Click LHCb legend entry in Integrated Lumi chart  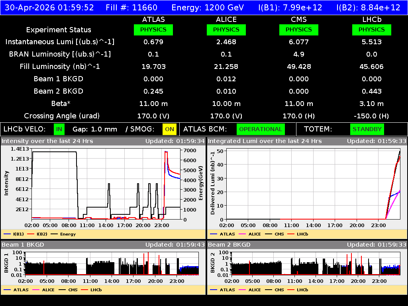(x=298, y=234)
